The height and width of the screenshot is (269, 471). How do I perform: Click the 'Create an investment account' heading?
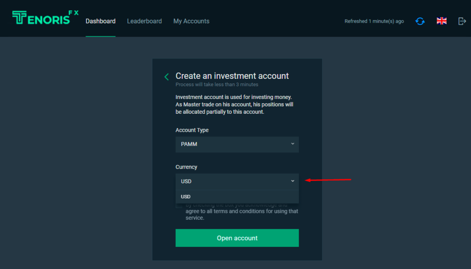232,76
